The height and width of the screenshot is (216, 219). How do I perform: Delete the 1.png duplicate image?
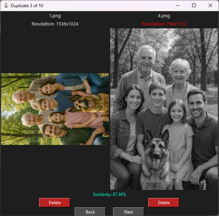click(x=55, y=202)
